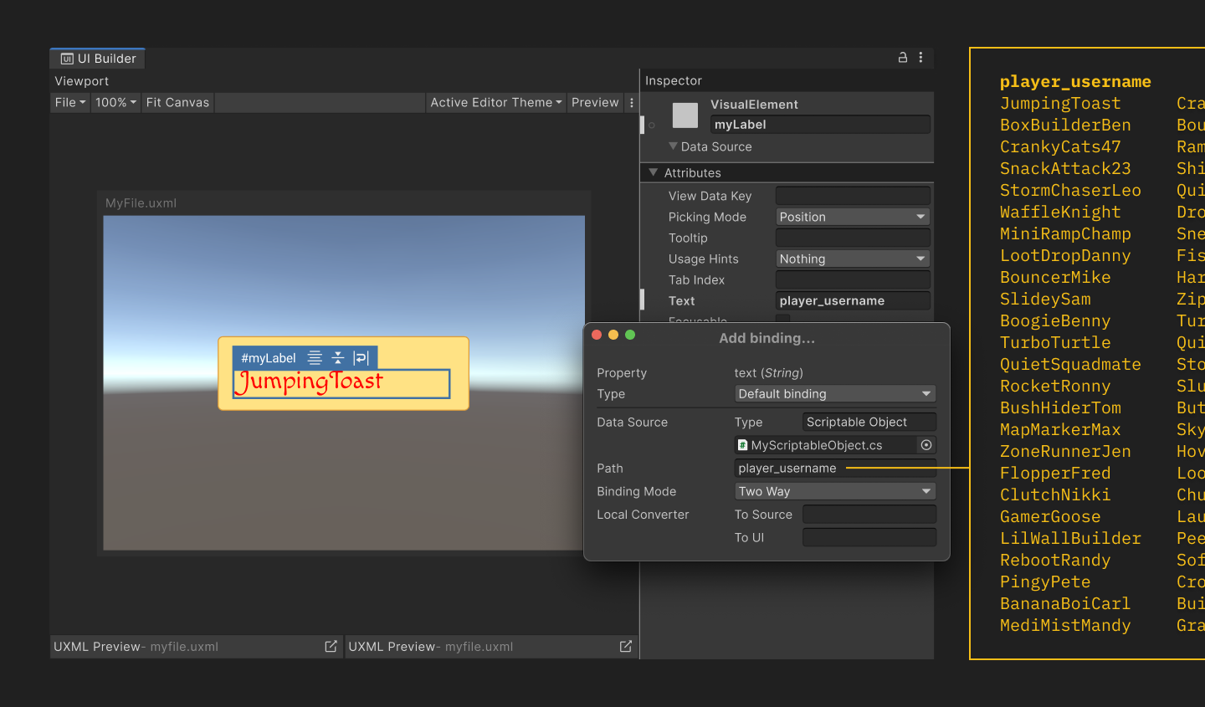Viewport: 1205px width, 707px height.
Task: Open the Active Editor Theme selector
Action: pyautogui.click(x=495, y=103)
